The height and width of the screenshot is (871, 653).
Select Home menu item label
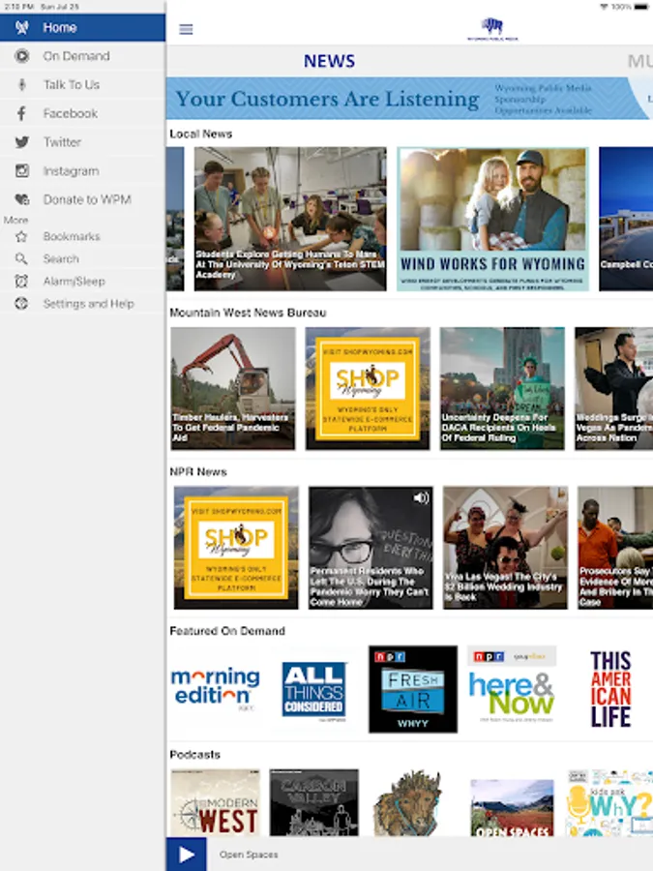(x=60, y=27)
